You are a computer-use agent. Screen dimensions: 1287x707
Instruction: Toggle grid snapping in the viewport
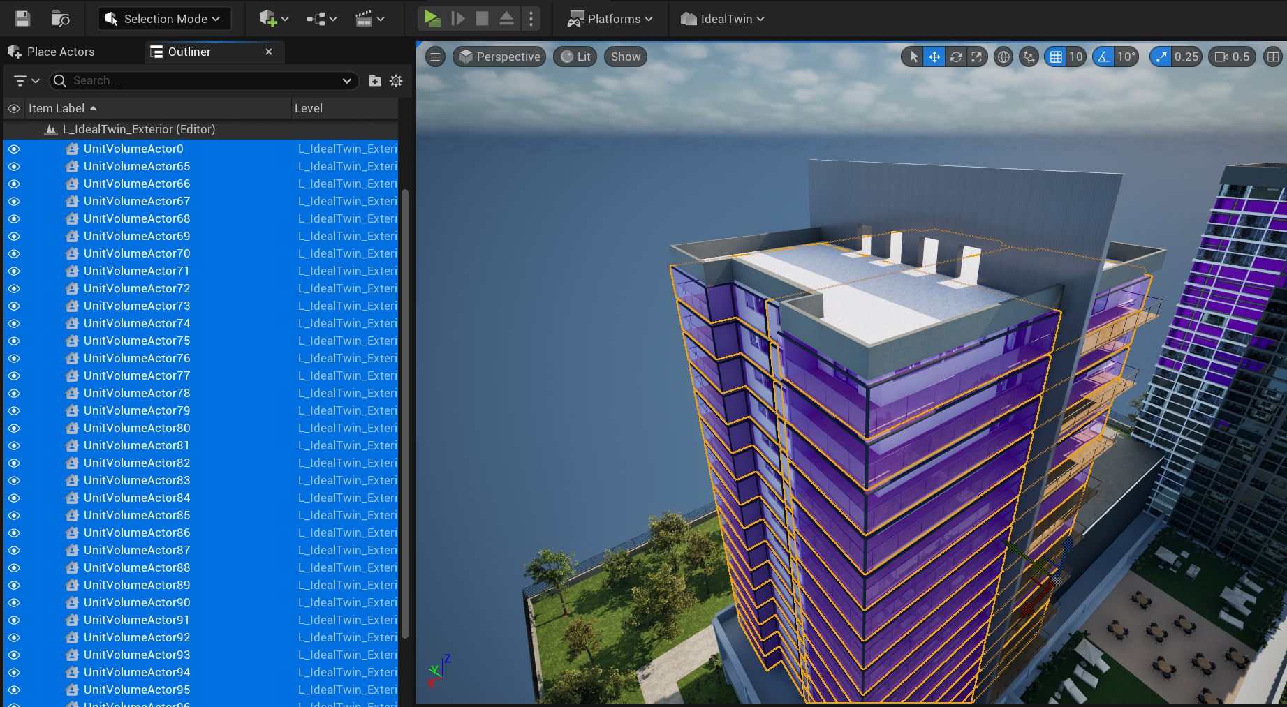point(1056,57)
